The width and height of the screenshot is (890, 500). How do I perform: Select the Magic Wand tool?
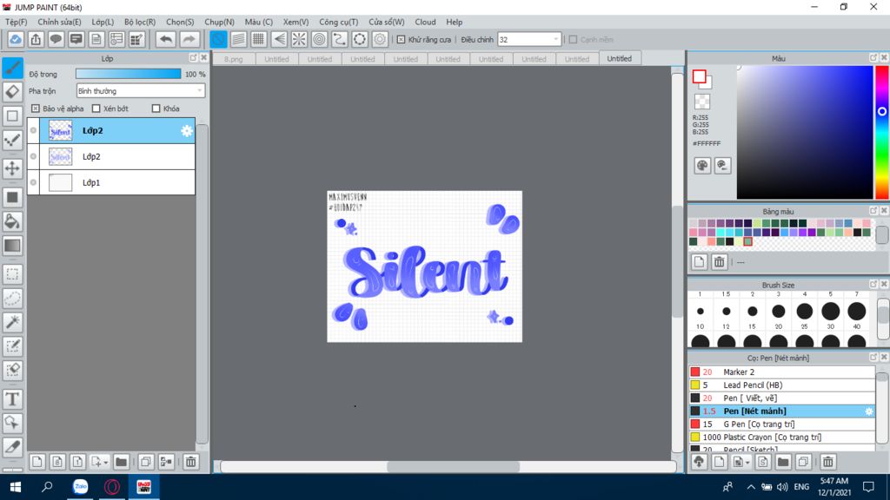[12, 322]
